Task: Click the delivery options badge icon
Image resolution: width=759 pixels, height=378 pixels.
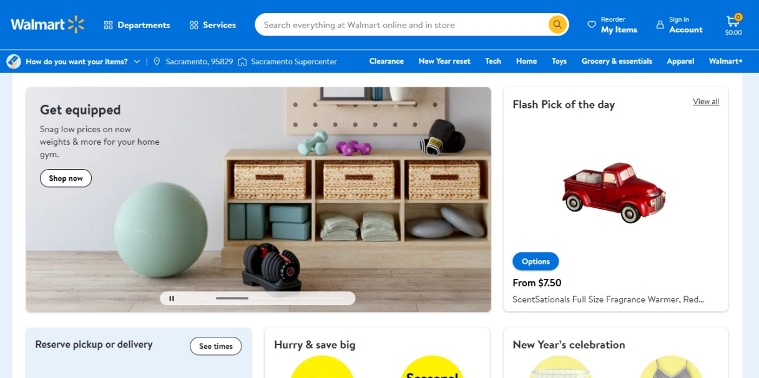Action: click(x=14, y=62)
